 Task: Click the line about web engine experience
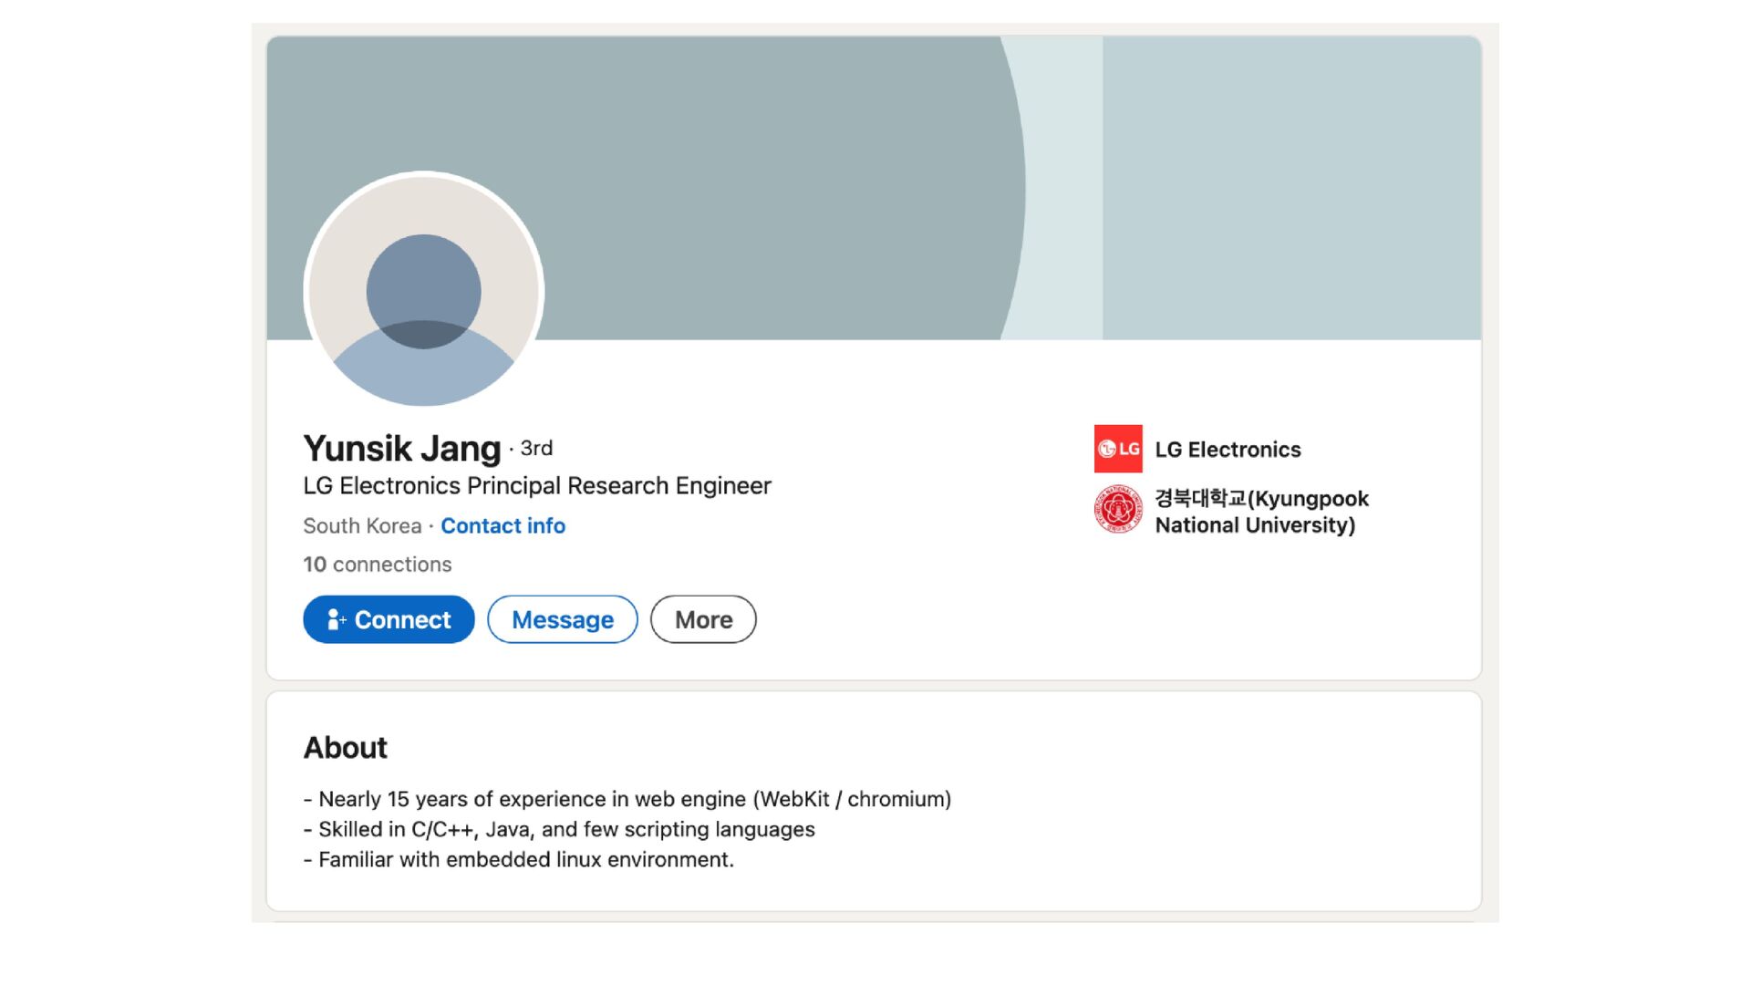[x=627, y=799]
